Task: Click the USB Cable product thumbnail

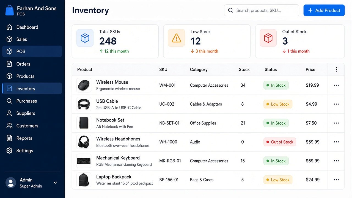Action: 84,104
